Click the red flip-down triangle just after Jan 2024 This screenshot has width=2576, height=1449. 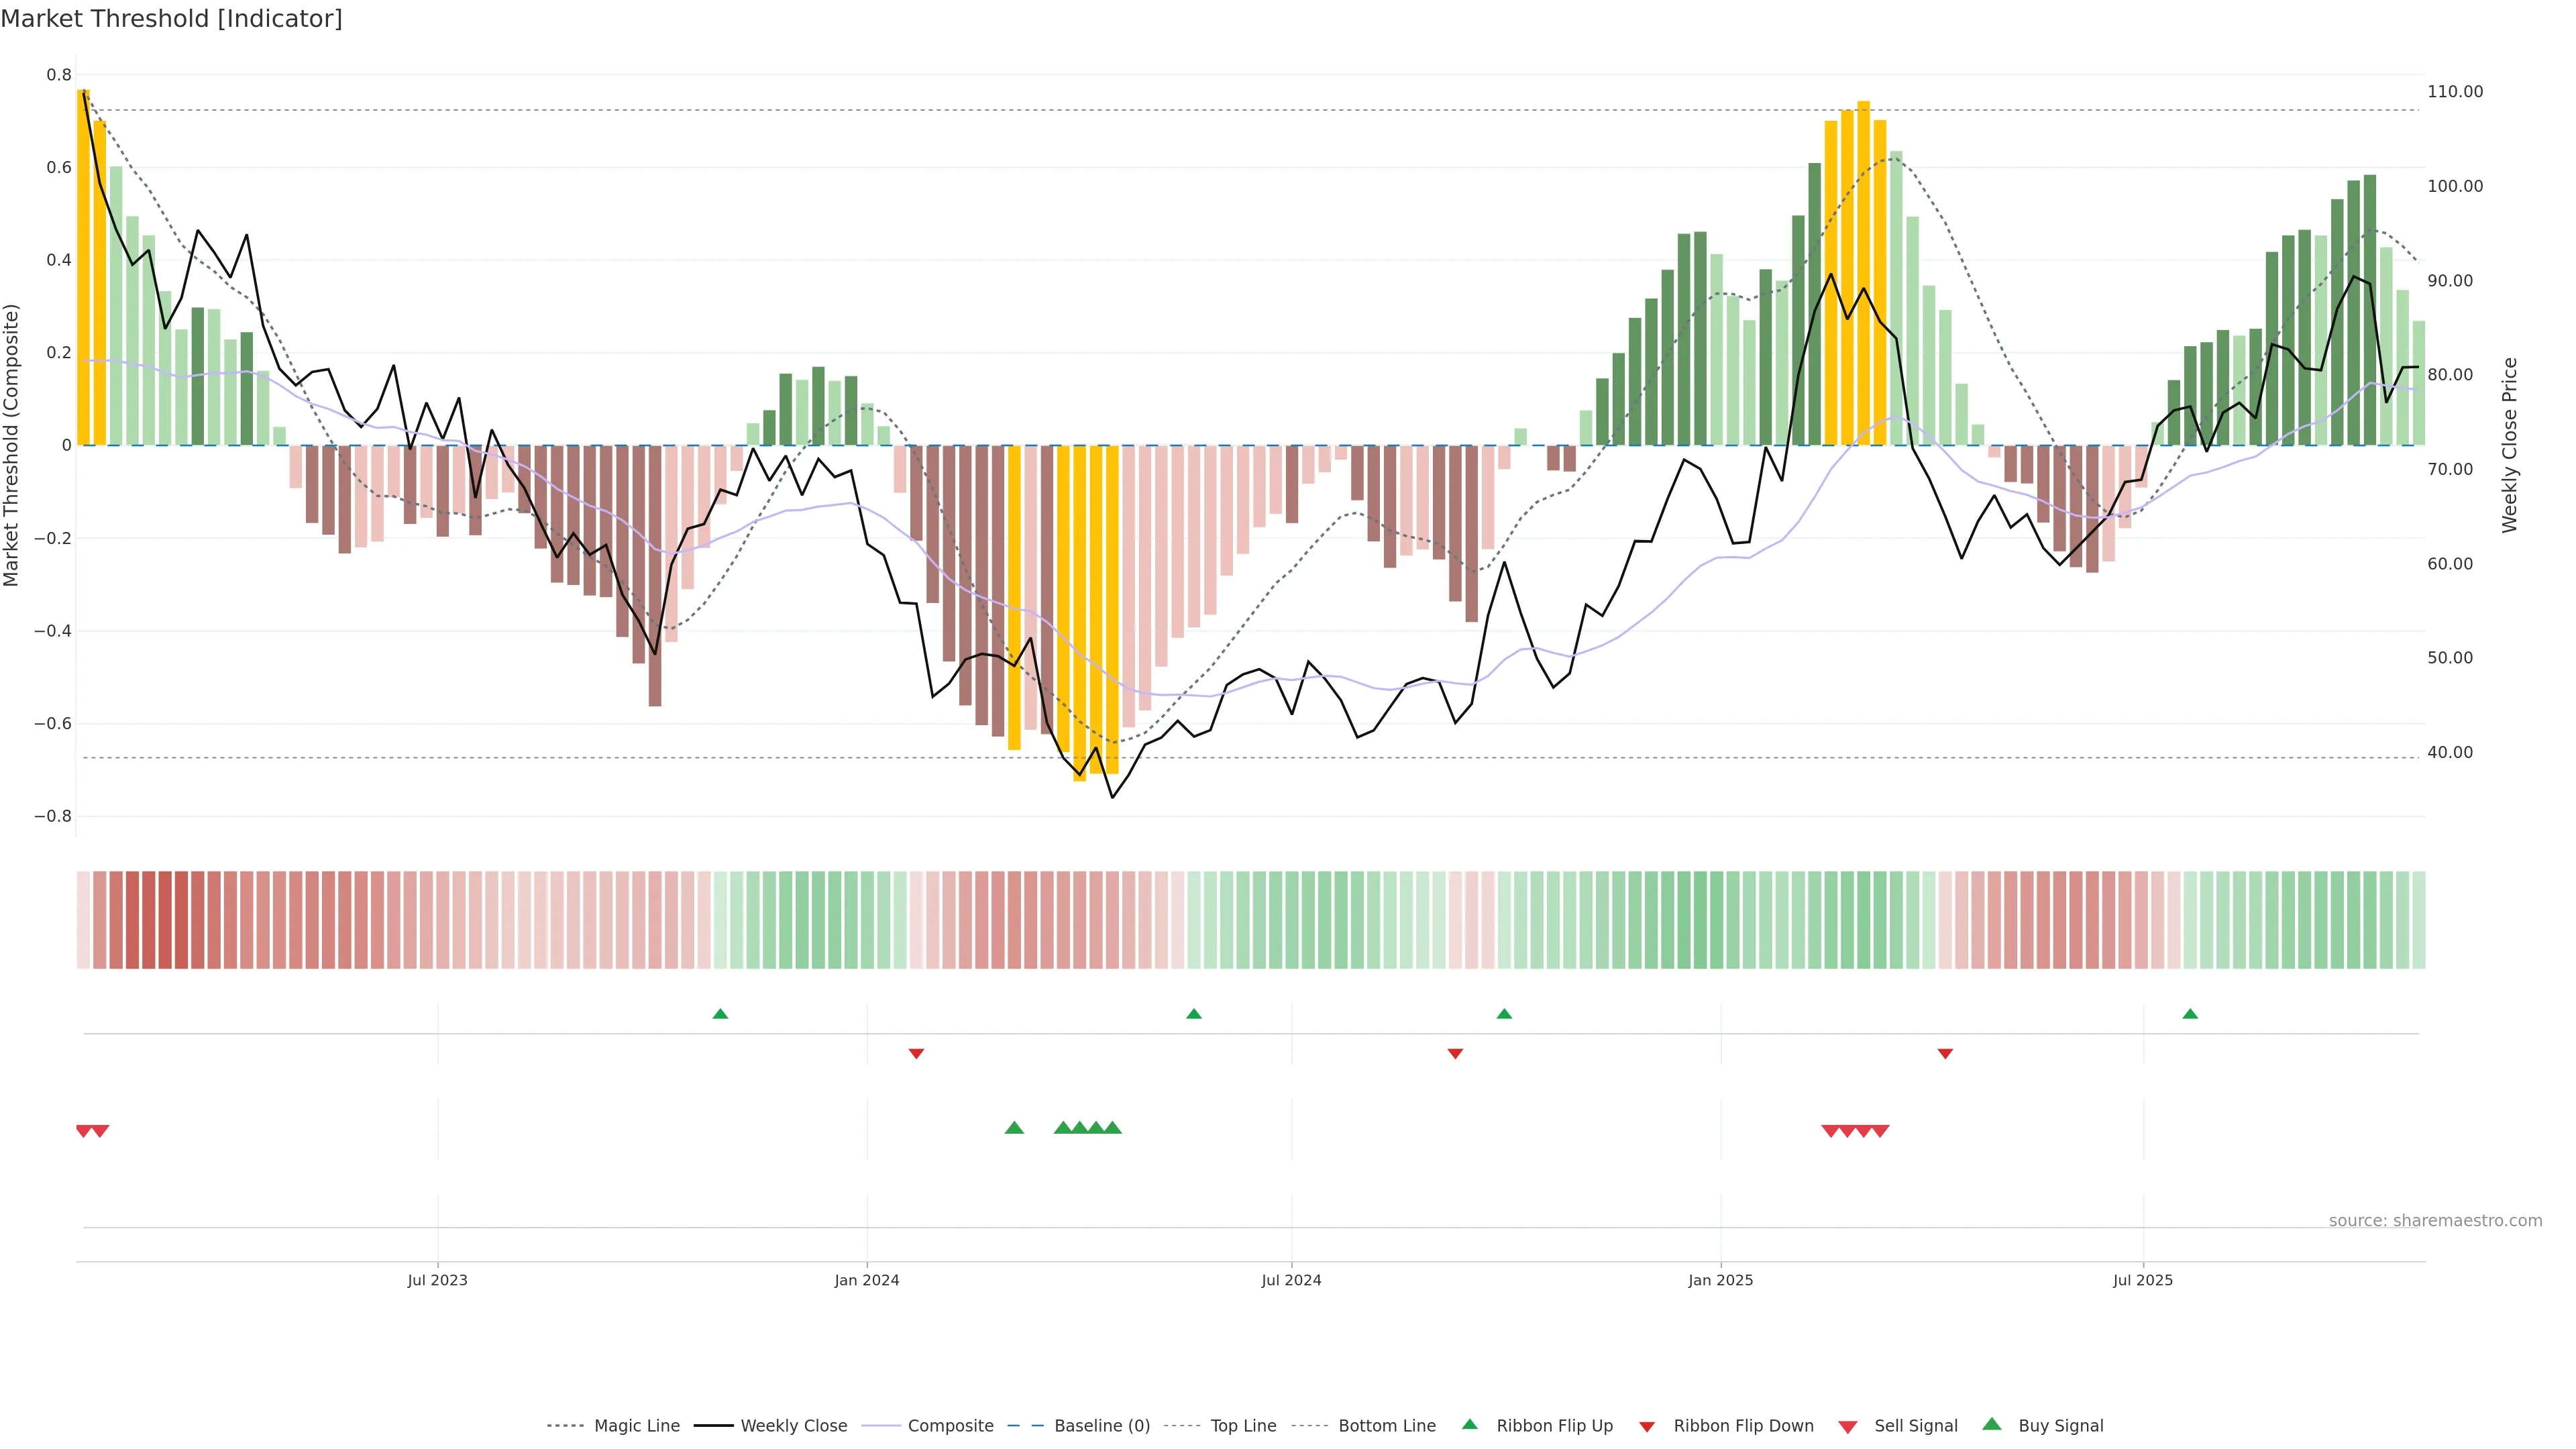pyautogui.click(x=916, y=1053)
